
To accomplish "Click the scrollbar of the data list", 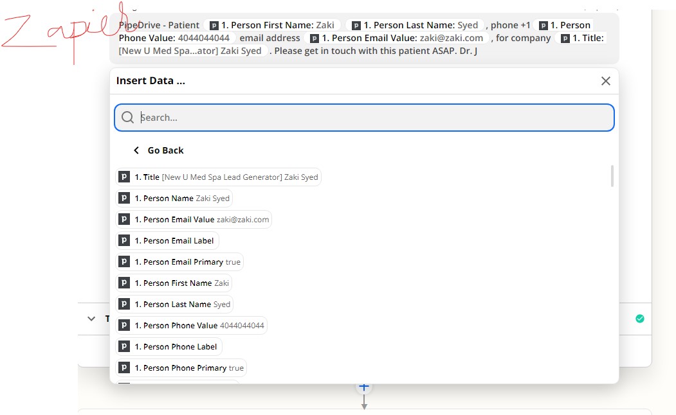I will point(612,176).
